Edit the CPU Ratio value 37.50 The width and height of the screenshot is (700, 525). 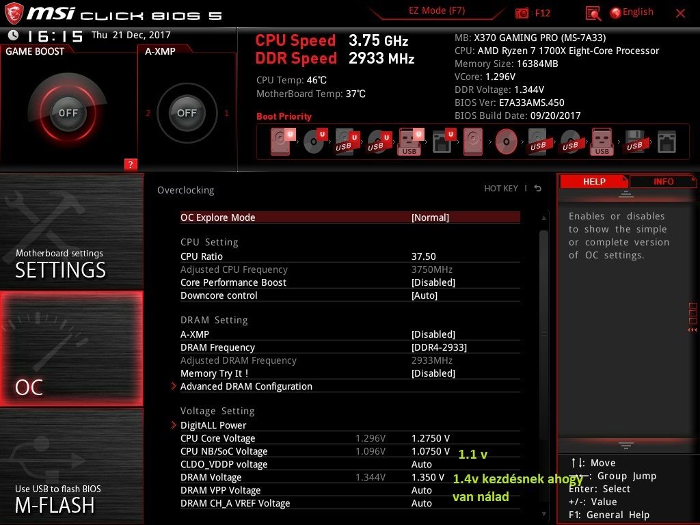pos(423,256)
